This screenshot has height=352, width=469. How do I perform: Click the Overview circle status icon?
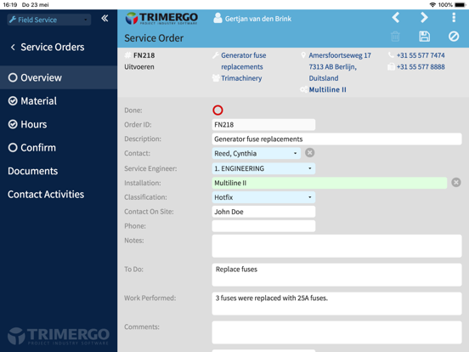pyautogui.click(x=13, y=78)
